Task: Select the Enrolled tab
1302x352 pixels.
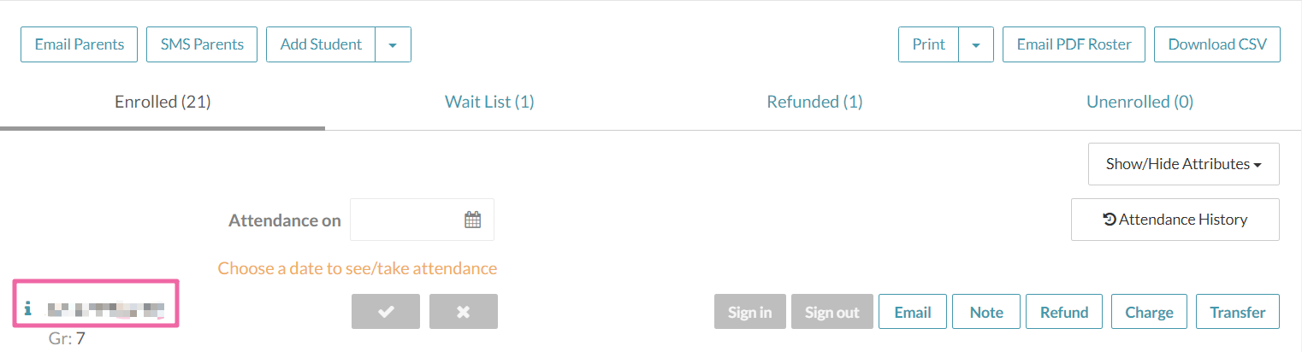Action: coord(163,102)
